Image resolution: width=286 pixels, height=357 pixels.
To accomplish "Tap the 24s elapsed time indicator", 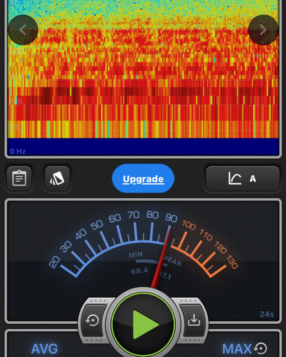I will click(x=266, y=314).
